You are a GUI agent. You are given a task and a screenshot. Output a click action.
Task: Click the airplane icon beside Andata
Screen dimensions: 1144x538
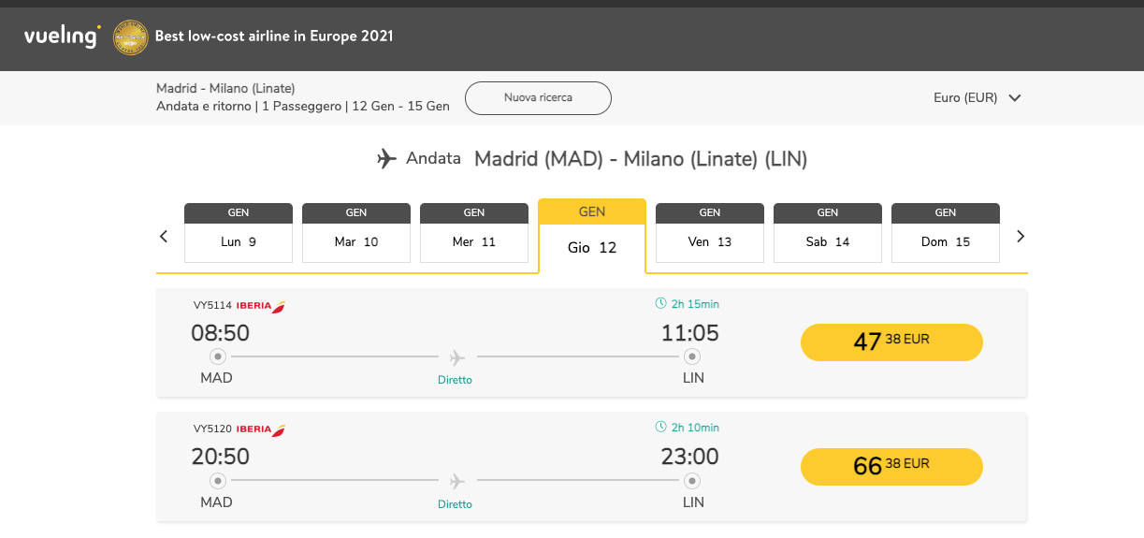point(387,159)
